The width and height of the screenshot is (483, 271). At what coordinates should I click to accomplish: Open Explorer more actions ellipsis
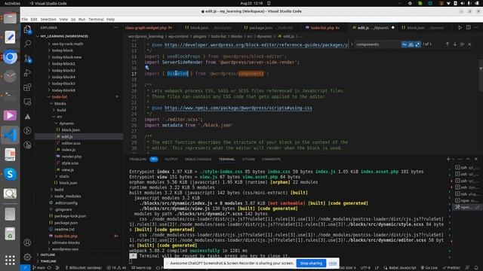(115, 28)
